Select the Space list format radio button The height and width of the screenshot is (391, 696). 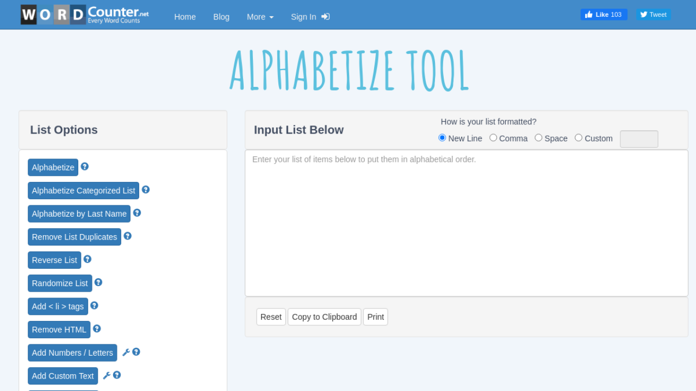click(538, 138)
